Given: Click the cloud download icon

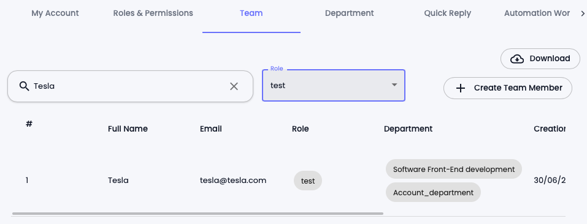Looking at the screenshot, I should coord(517,59).
